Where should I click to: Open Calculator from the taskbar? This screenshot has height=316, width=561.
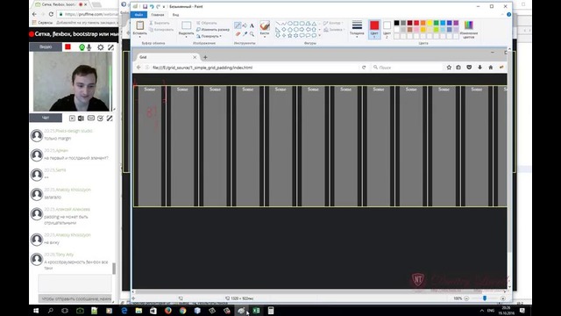[271, 311]
